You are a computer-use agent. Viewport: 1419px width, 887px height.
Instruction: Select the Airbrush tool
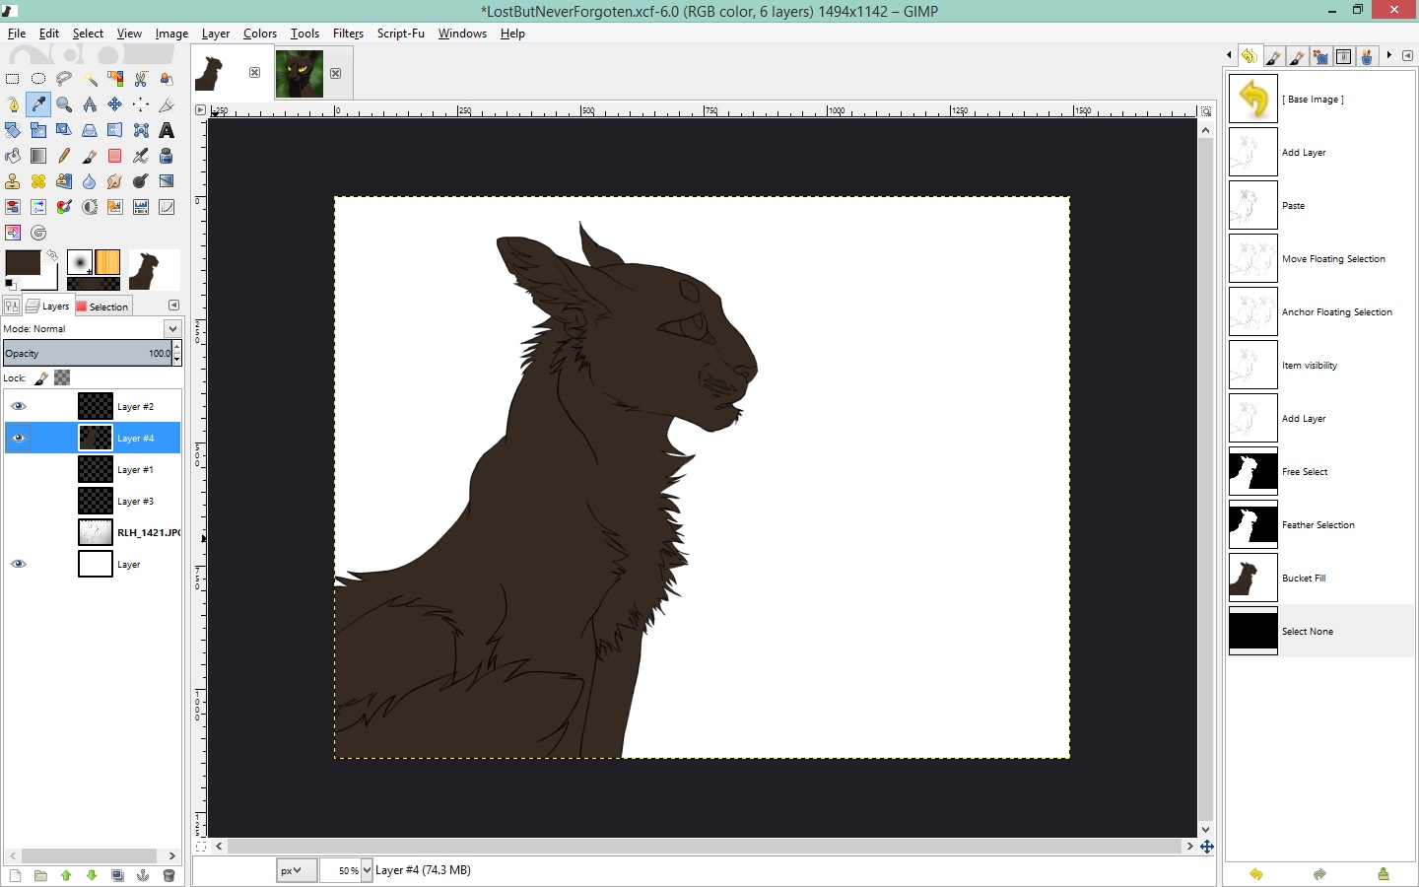point(141,156)
